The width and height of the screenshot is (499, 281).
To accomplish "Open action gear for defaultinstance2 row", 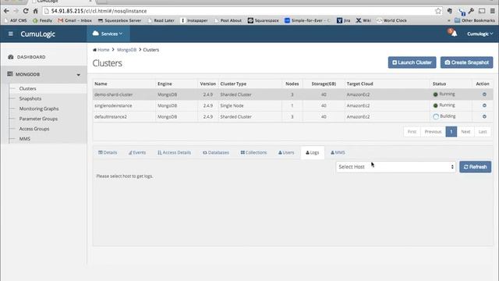I will click(x=484, y=116).
